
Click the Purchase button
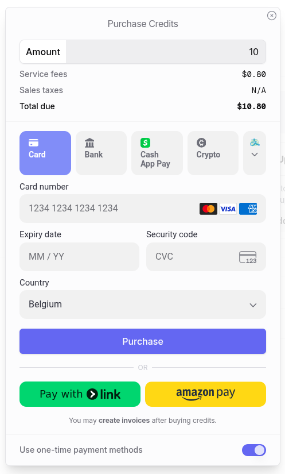143,341
